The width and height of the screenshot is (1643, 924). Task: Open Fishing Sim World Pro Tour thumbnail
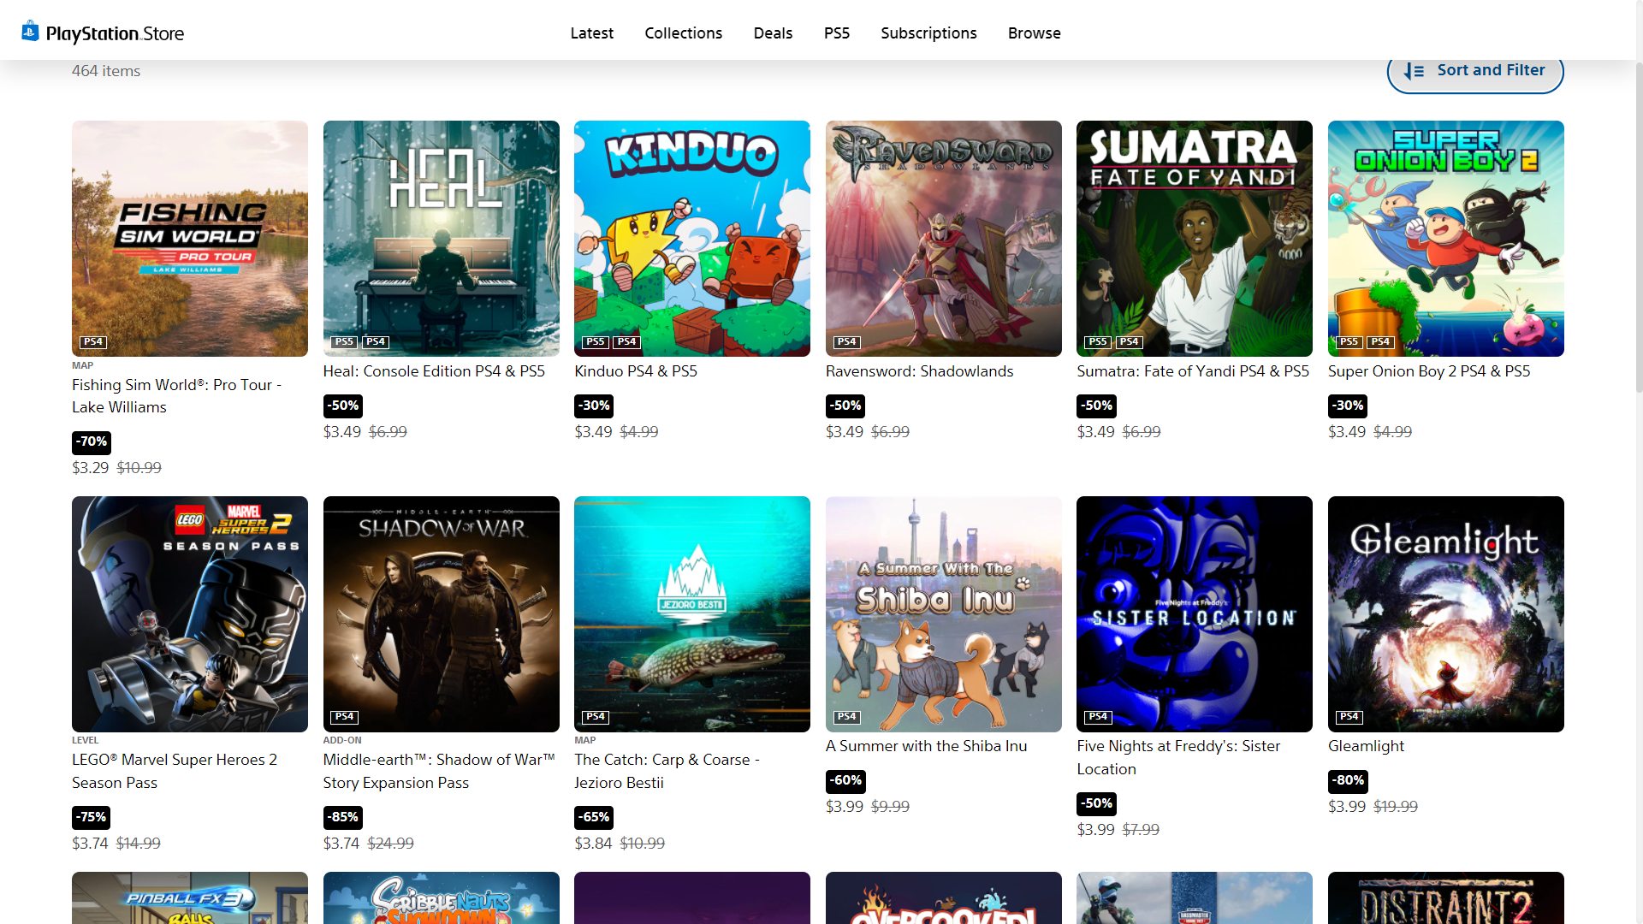[x=190, y=238]
